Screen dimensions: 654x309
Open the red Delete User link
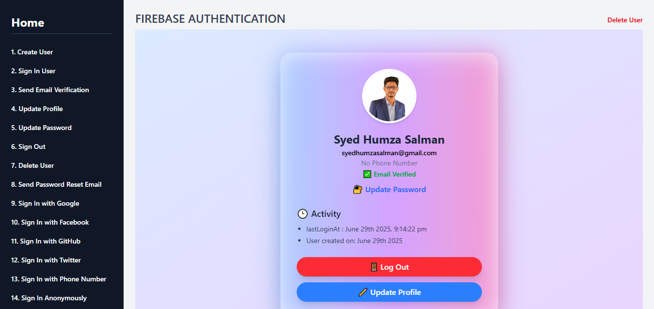pos(625,20)
